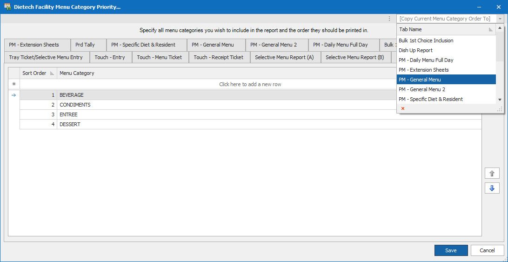Click the Sort Order column header
This screenshot has height=262, width=508.
[x=38, y=73]
